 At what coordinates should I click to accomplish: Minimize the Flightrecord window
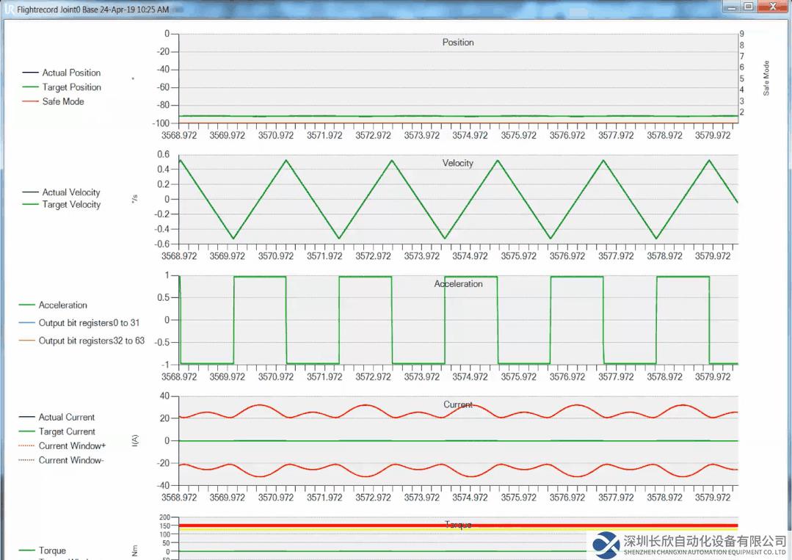[730, 7]
